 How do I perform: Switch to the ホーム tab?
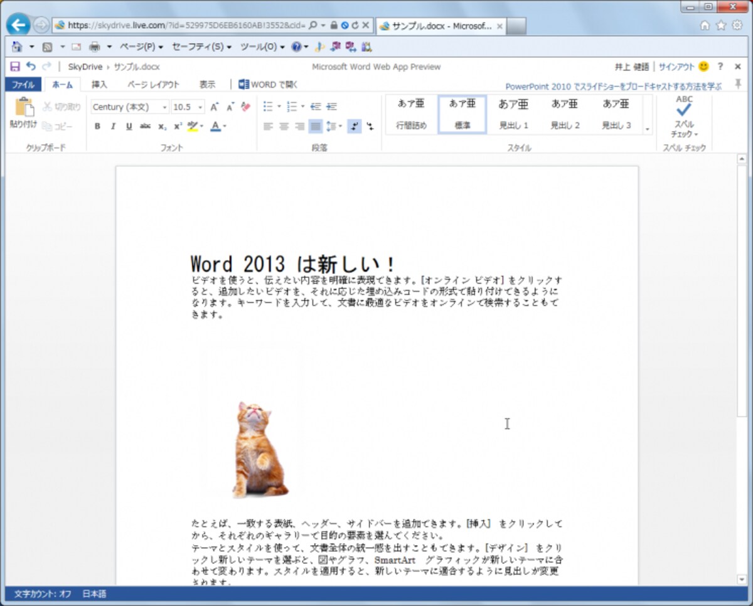(x=62, y=85)
